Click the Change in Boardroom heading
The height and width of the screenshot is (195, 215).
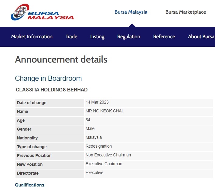point(48,78)
